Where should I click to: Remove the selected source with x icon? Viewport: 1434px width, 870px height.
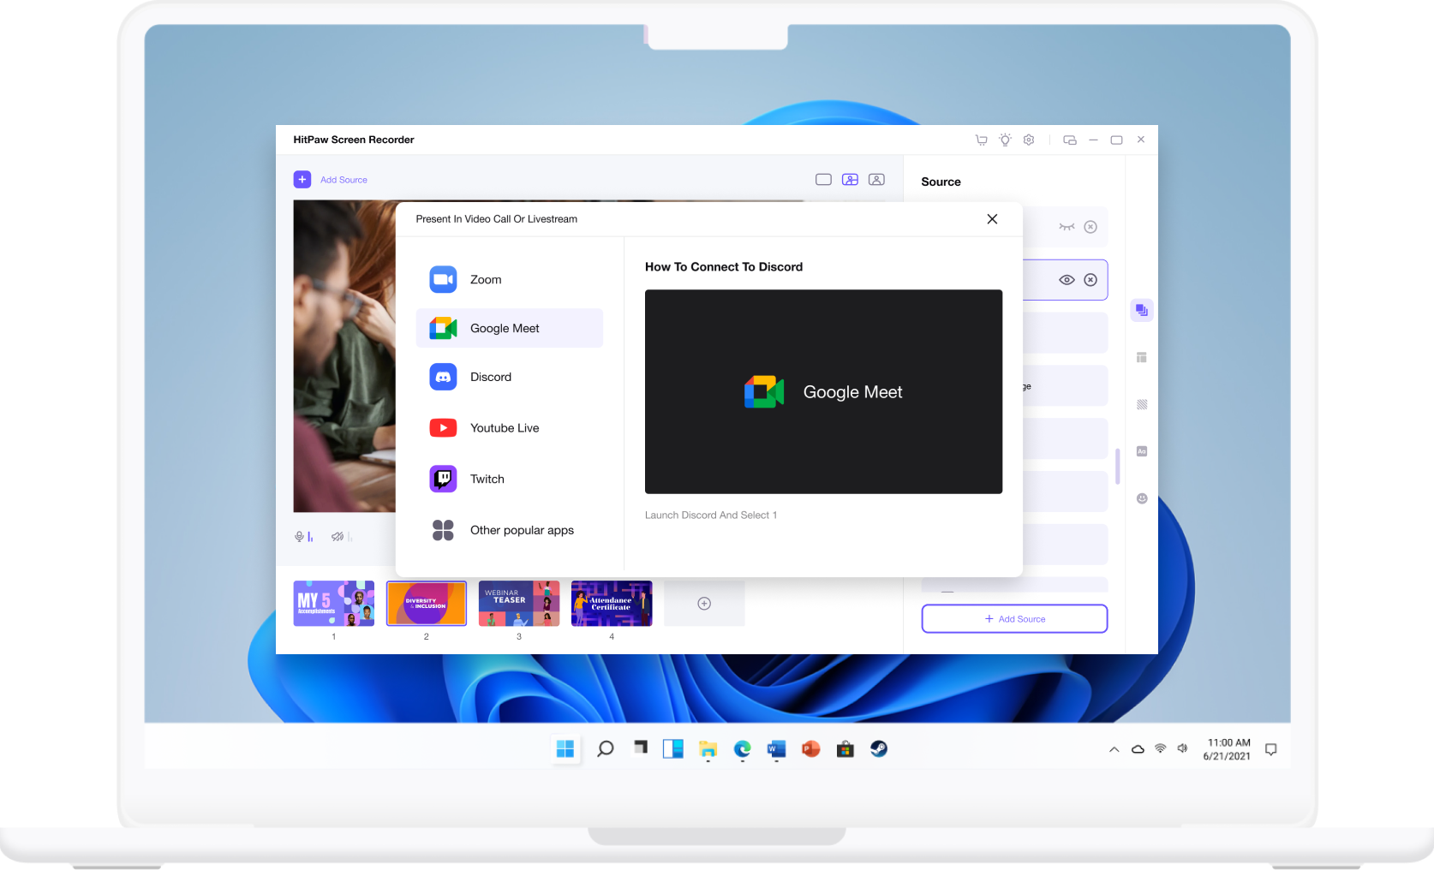1090,280
